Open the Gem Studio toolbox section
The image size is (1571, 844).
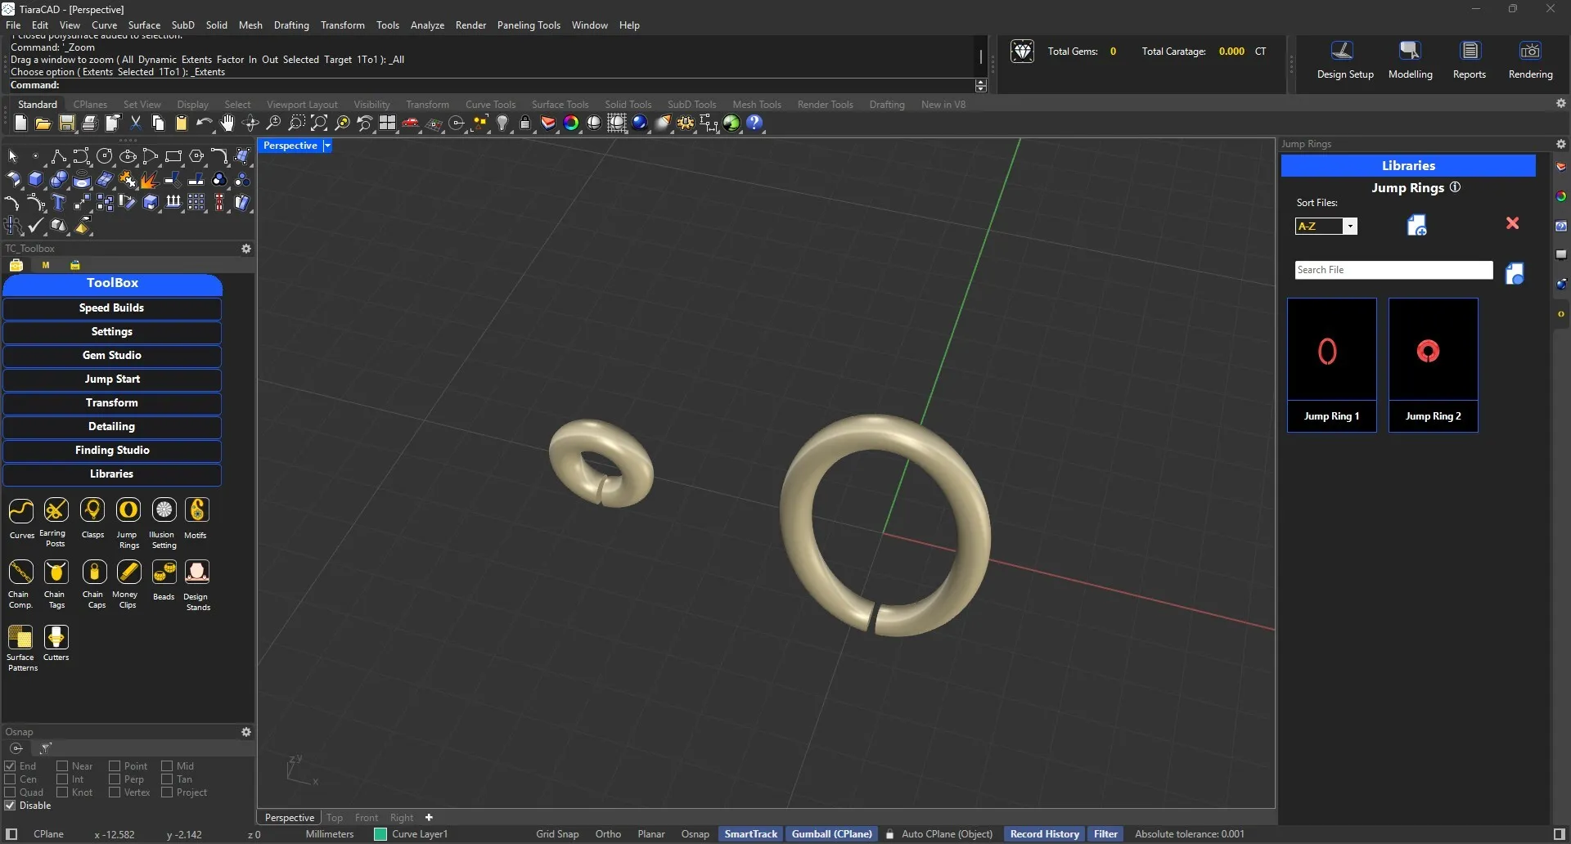click(112, 356)
